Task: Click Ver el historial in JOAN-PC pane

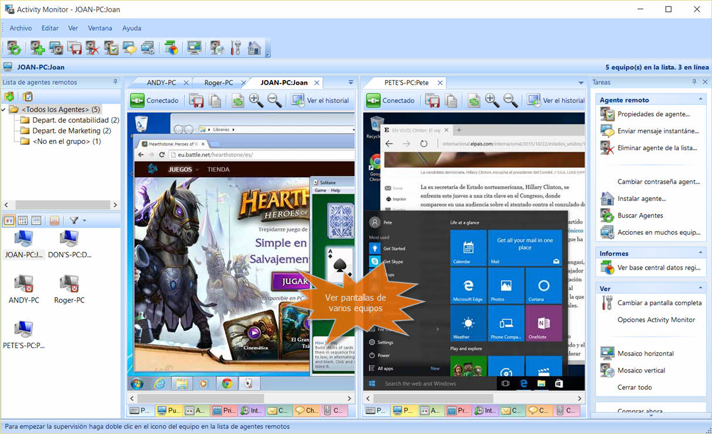Action: pyautogui.click(x=321, y=101)
